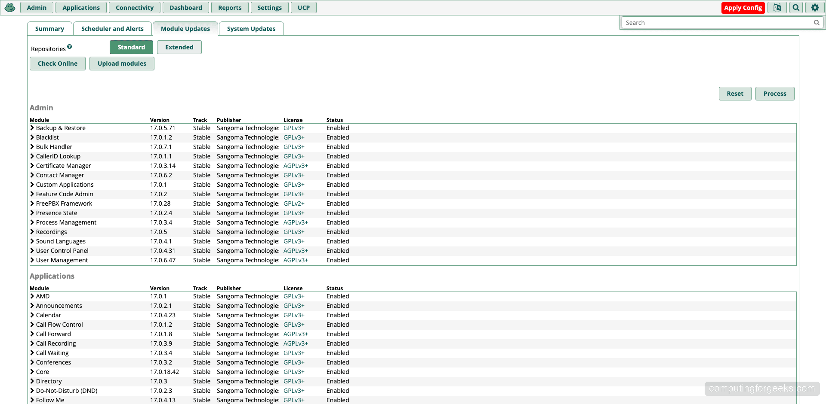Image resolution: width=826 pixels, height=404 pixels.
Task: Toggle the Standard repository
Action: [131, 47]
